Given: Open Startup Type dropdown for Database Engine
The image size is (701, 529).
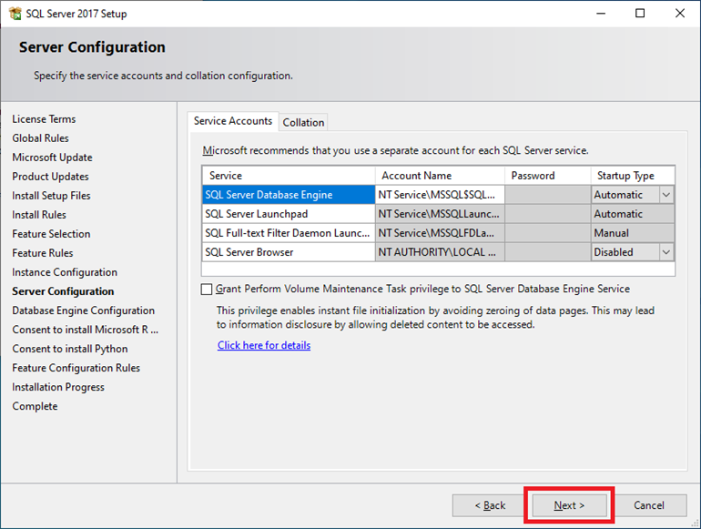Looking at the screenshot, I should click(x=665, y=195).
